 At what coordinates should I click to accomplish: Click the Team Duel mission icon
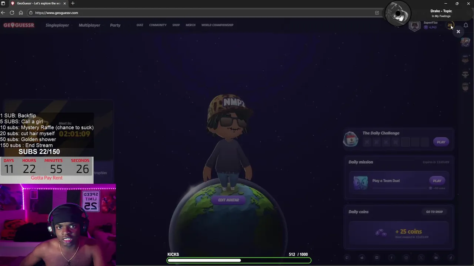[360, 183]
